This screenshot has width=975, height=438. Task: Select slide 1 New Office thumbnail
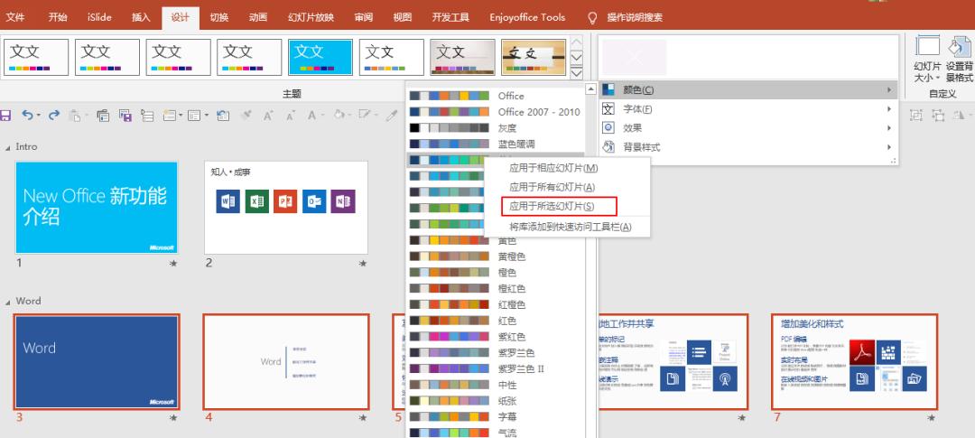pos(97,208)
